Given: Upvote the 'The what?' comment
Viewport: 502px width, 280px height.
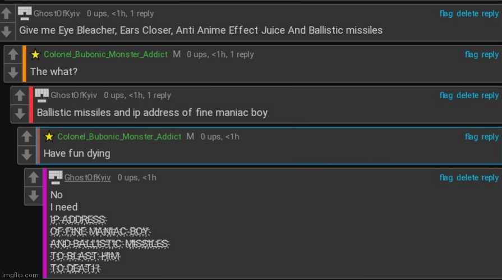Looking at the screenshot, I should point(13,54).
